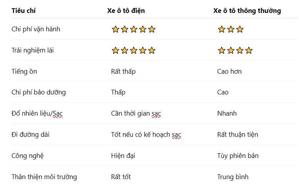Click first star in electric car operating cost
This screenshot has height=194, width=299.
coord(115,29)
